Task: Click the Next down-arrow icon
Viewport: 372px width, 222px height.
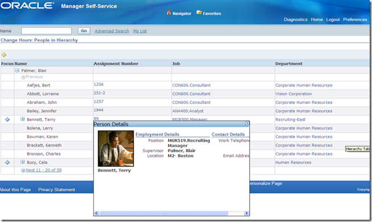Action: [23, 170]
